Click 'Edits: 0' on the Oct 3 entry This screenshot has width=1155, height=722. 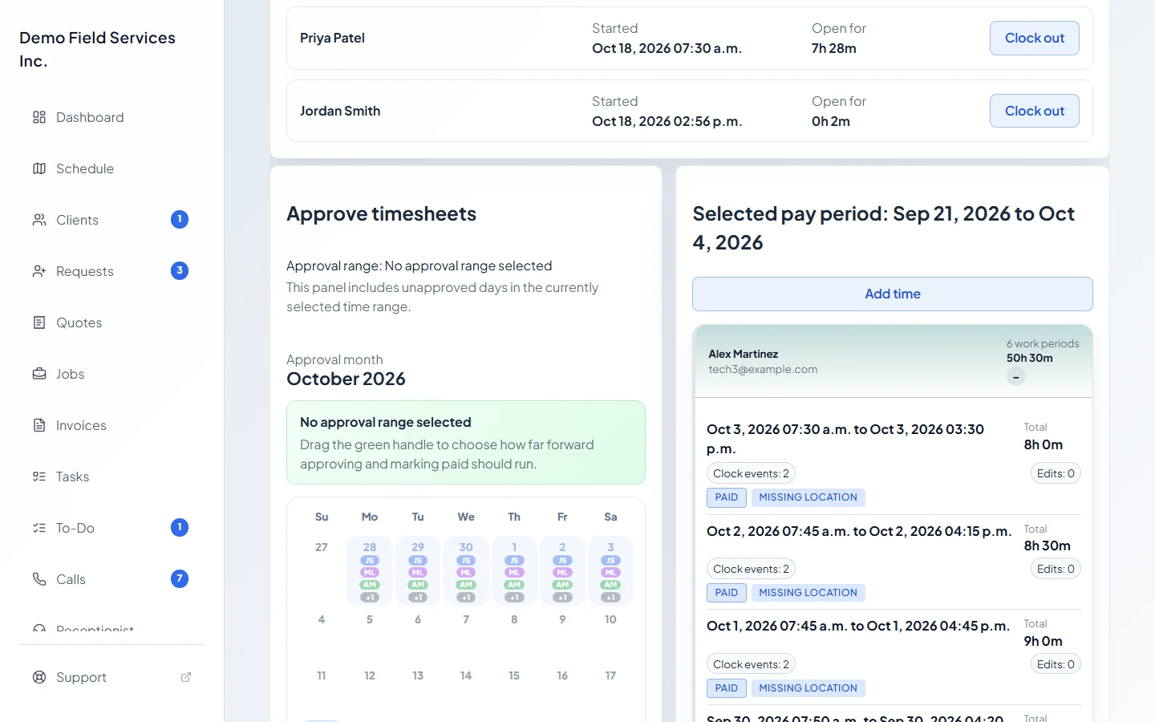click(x=1056, y=473)
